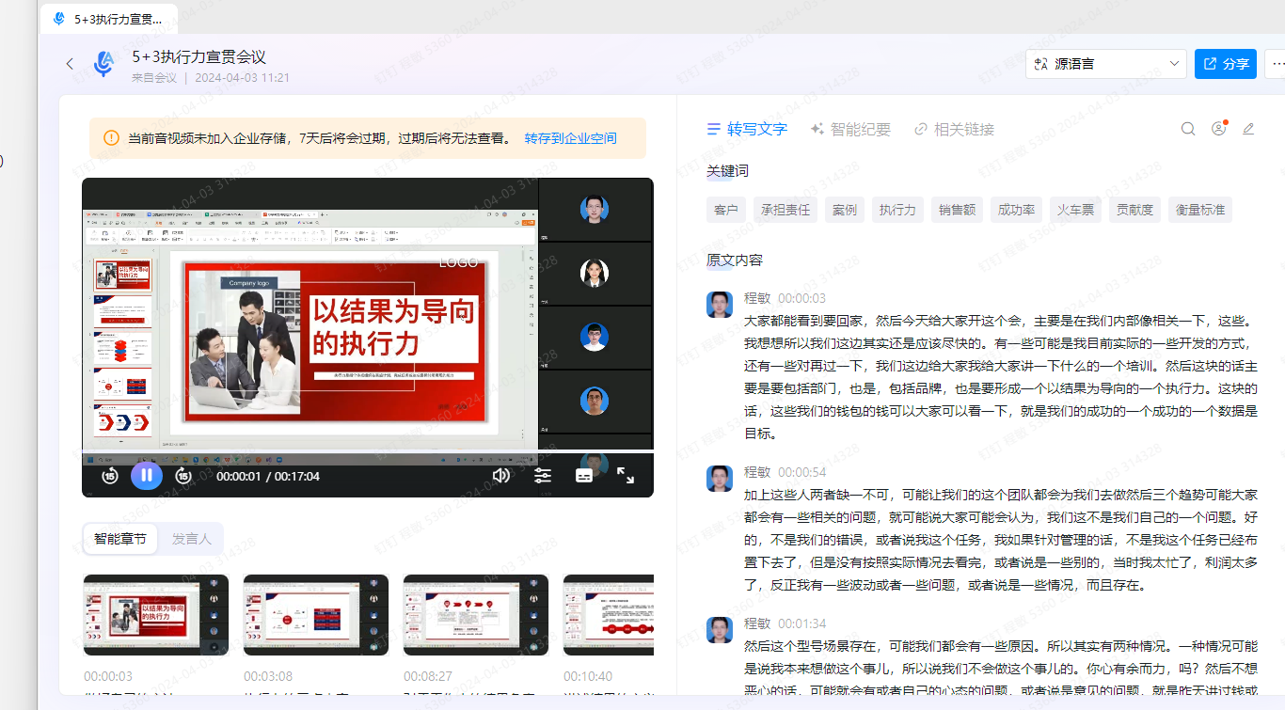Select the 发言人 toggle tab
The image size is (1285, 710).
191,539
